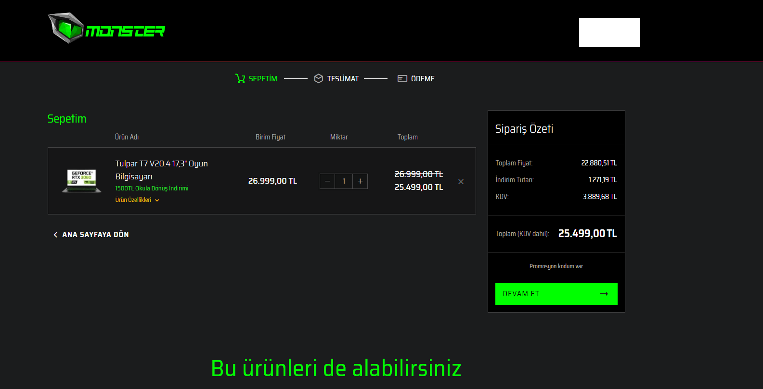Click the Bu ürünleri de alabilirsiniz heading
Viewport: 763px width, 389px height.
[336, 368]
